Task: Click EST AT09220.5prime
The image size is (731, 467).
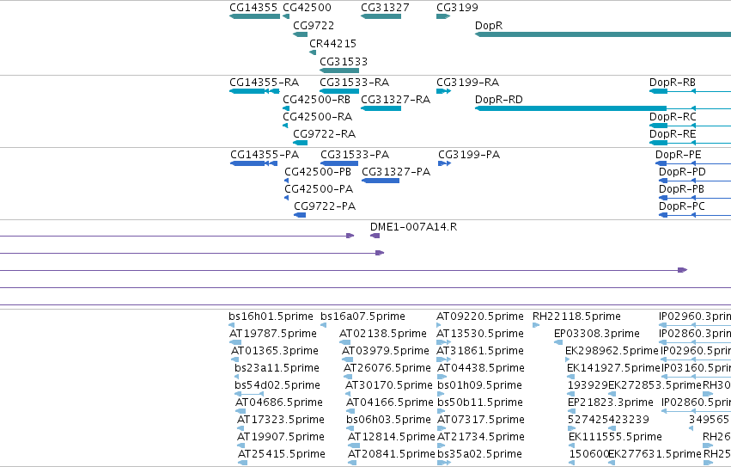Action: click(x=439, y=325)
